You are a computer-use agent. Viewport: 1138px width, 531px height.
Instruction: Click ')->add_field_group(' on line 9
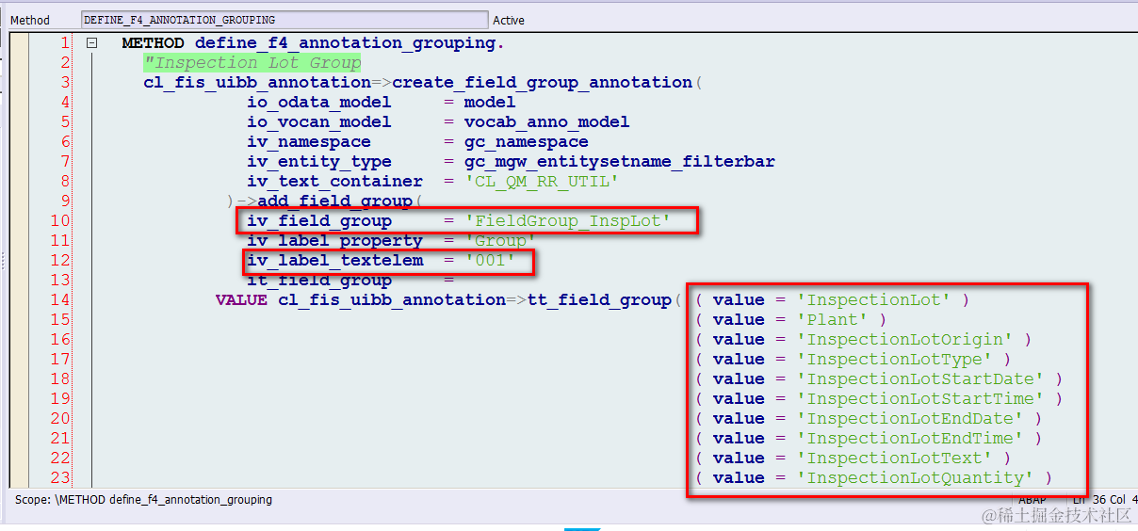point(325,201)
